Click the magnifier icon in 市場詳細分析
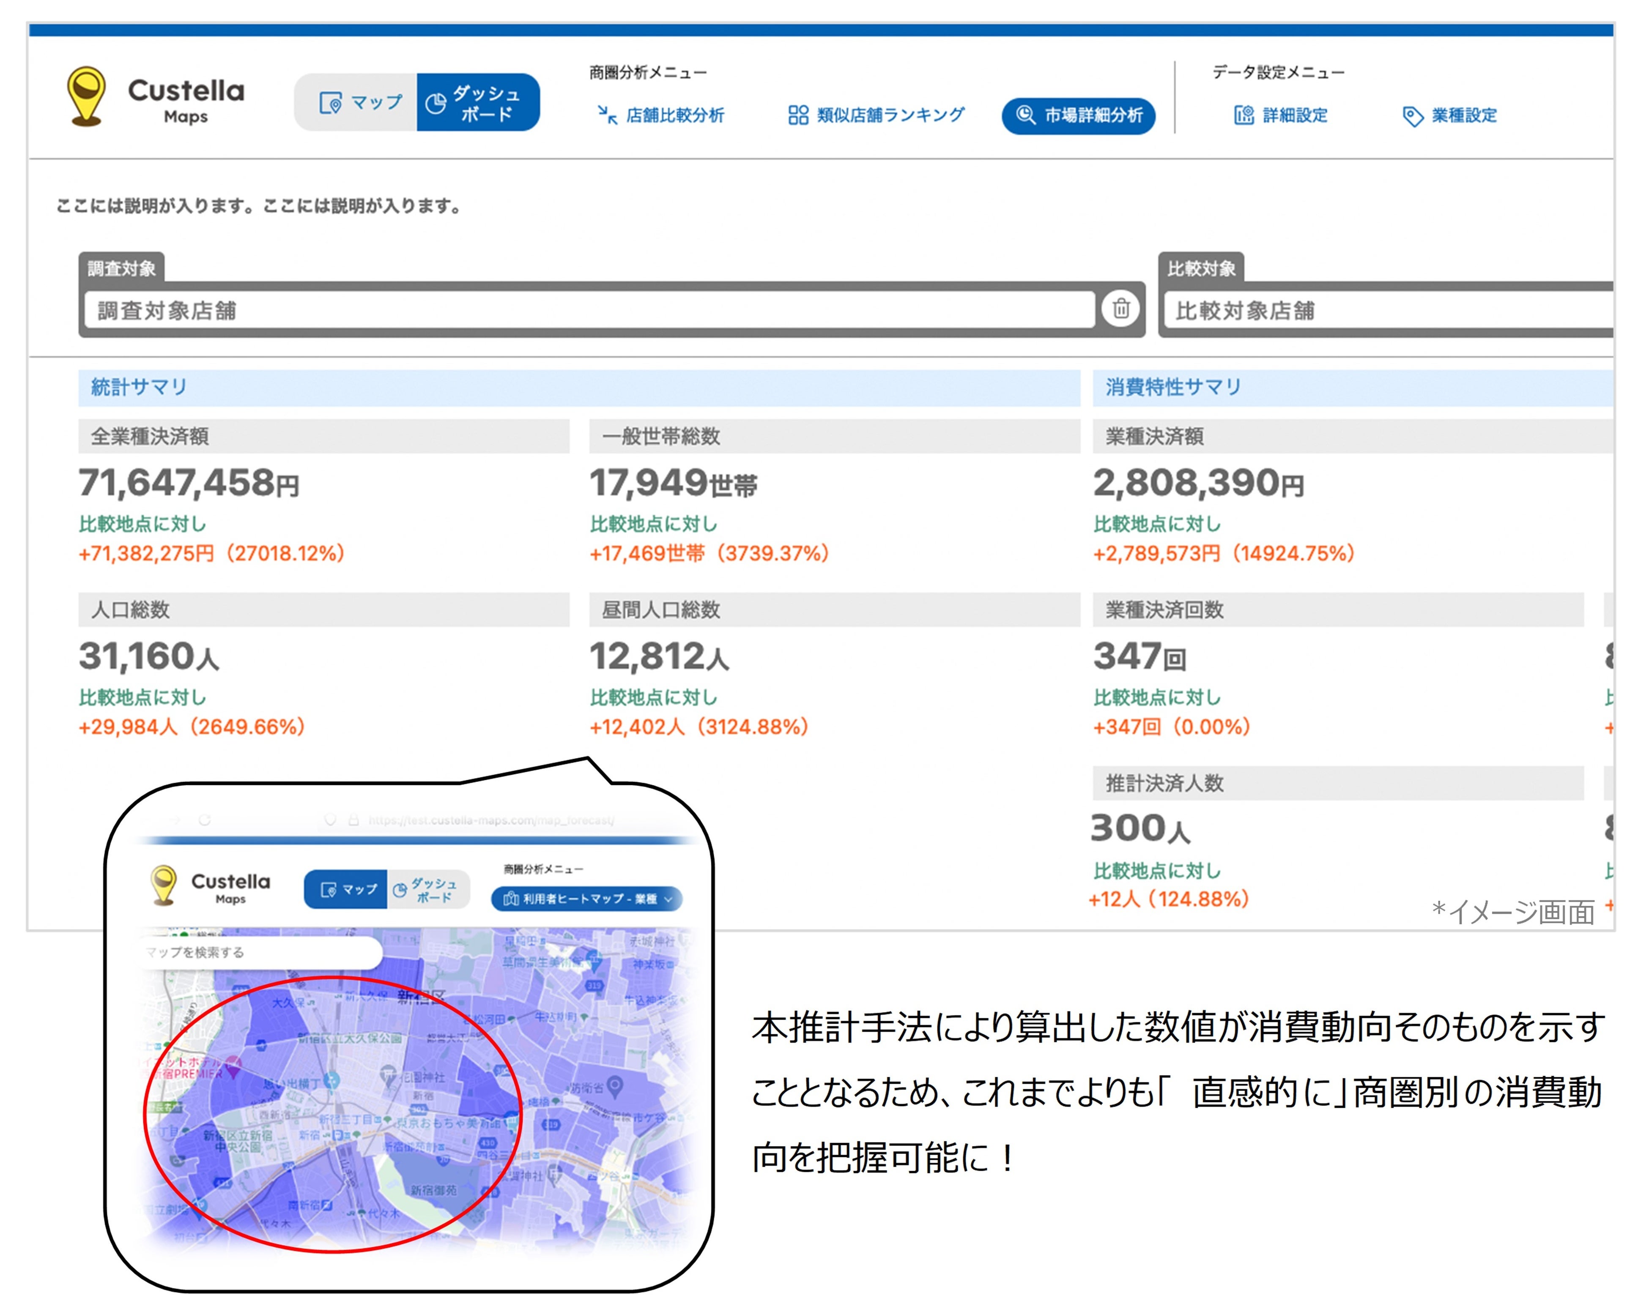1649x1295 pixels. coord(1025,115)
